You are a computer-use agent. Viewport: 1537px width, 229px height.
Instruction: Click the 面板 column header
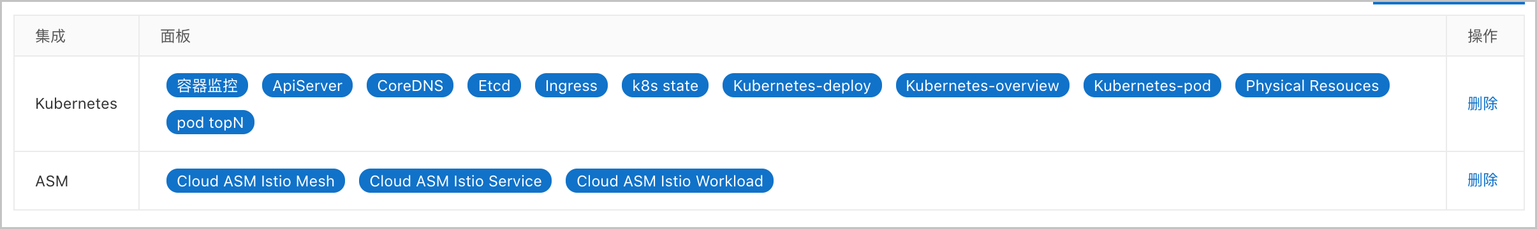(x=175, y=36)
